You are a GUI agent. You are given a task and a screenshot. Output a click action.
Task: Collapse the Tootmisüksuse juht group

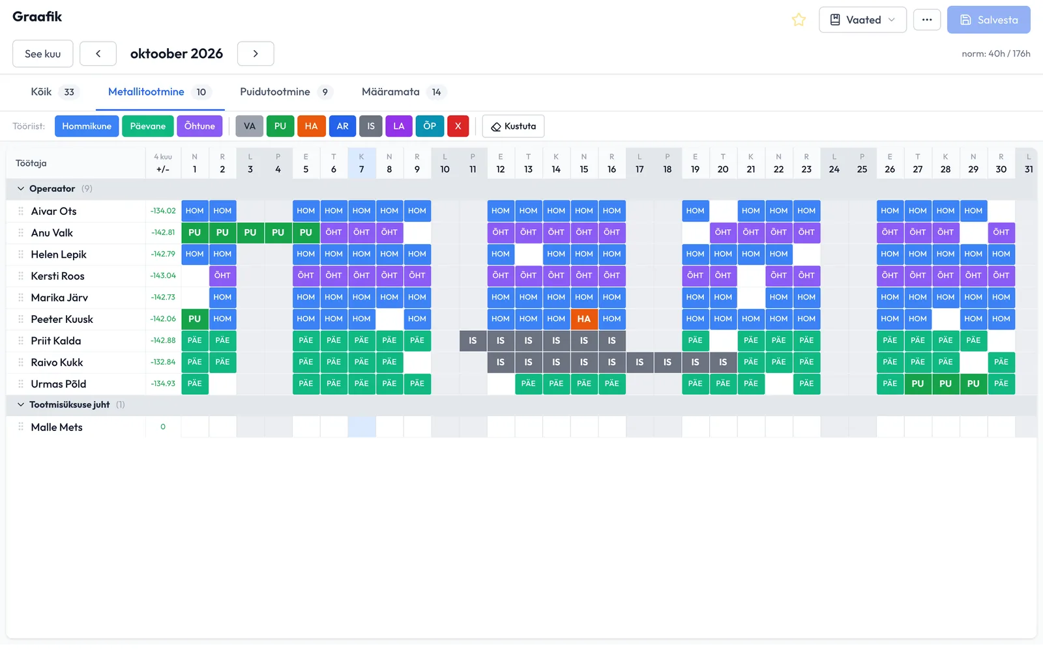coord(21,405)
